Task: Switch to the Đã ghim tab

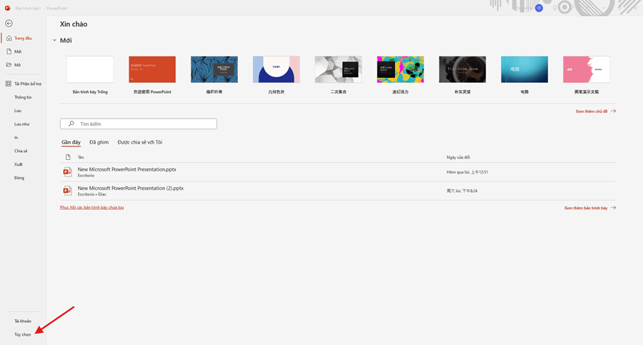Action: 99,142
